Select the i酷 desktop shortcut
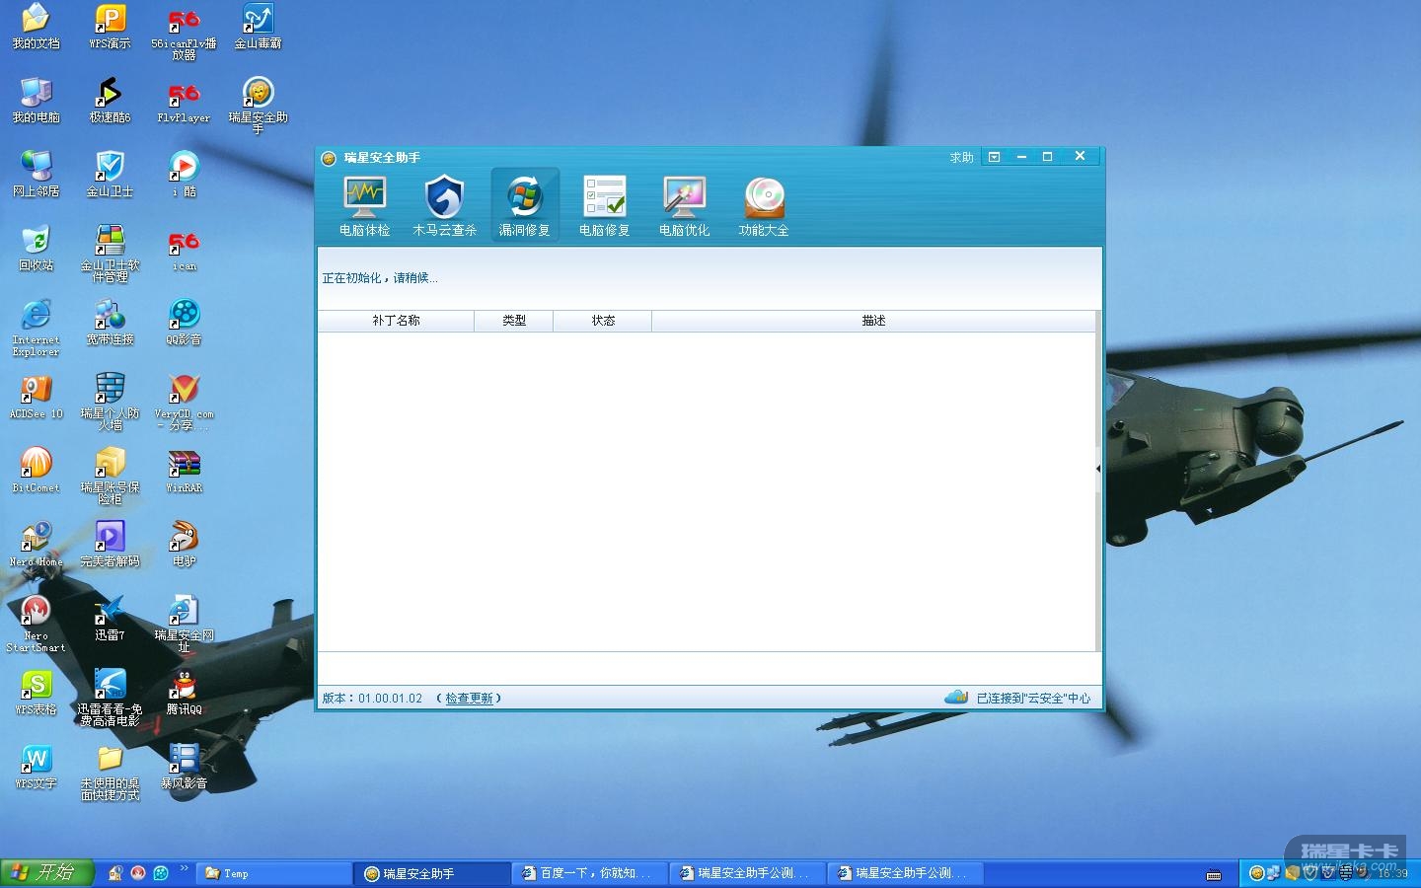Viewport: 1421px width, 888px height. coord(184,175)
